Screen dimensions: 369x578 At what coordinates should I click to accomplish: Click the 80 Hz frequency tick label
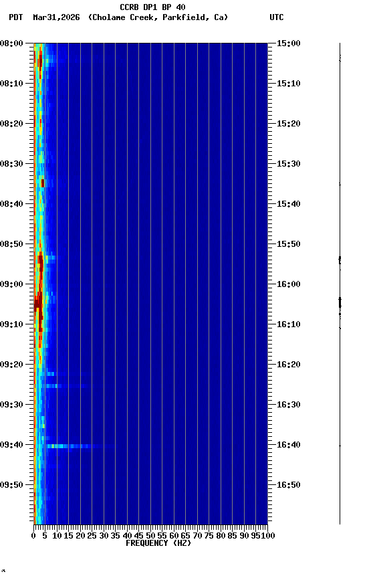tap(221, 536)
